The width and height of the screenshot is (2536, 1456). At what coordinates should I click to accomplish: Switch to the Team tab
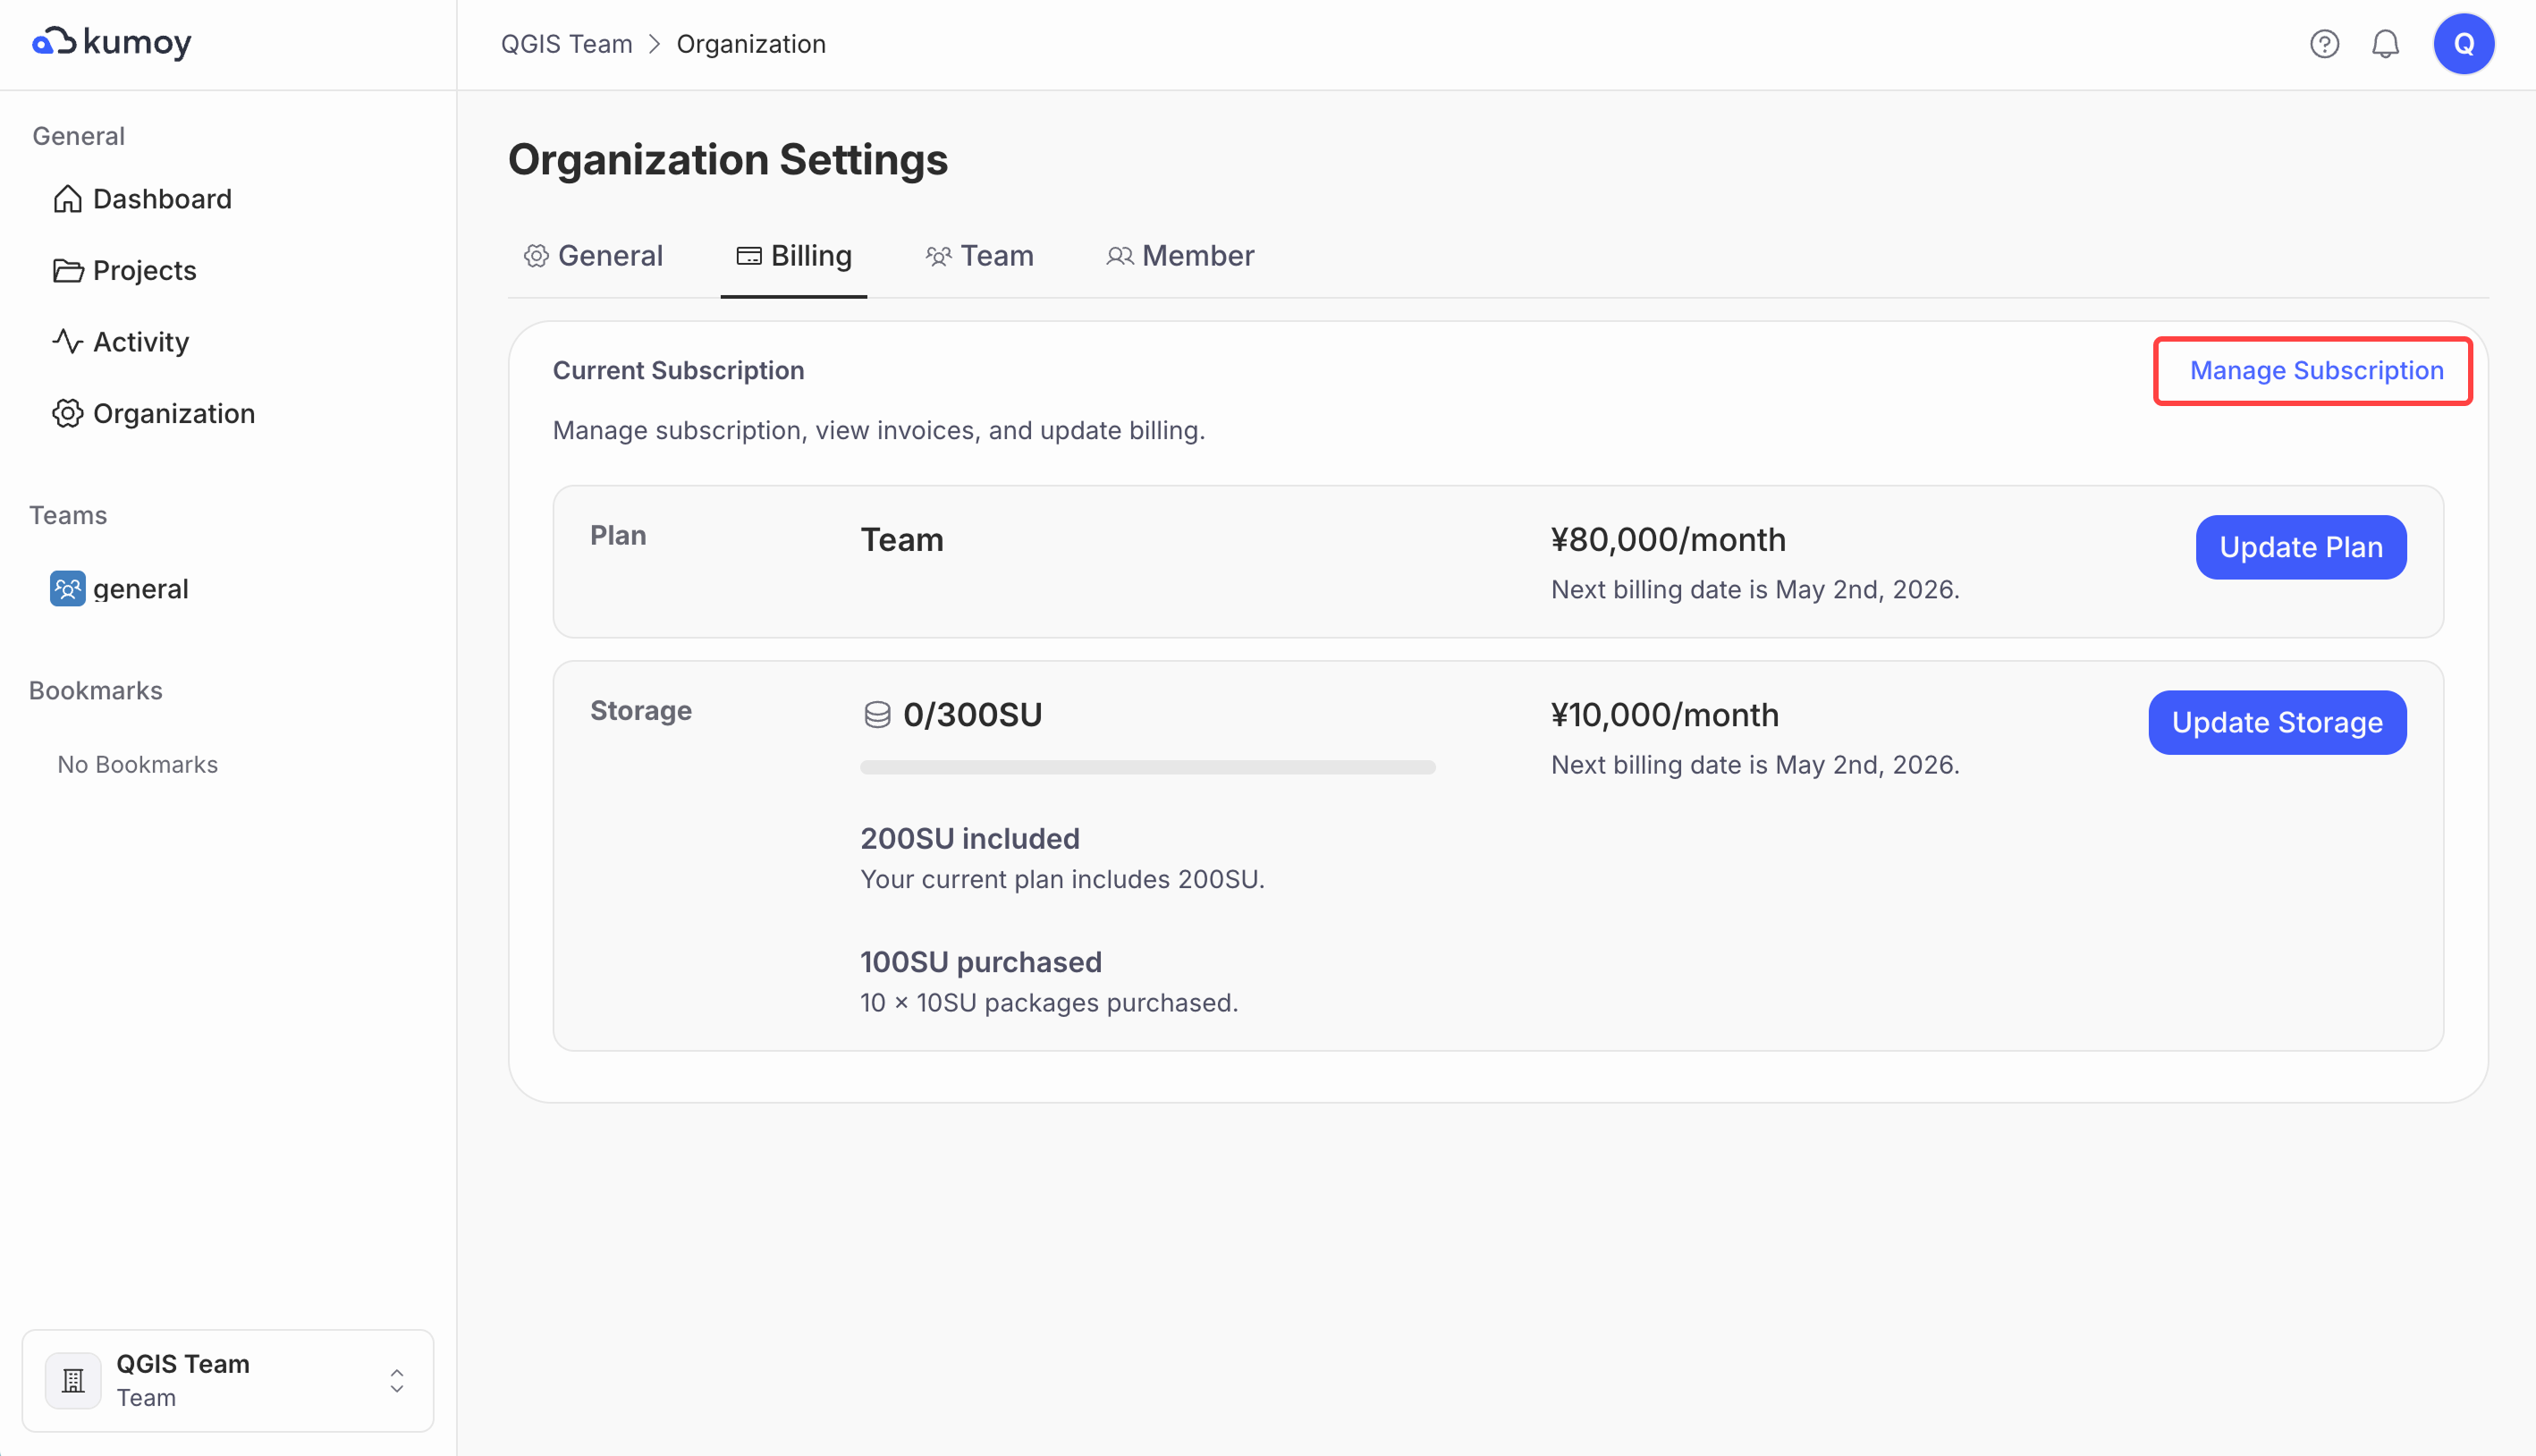979,256
